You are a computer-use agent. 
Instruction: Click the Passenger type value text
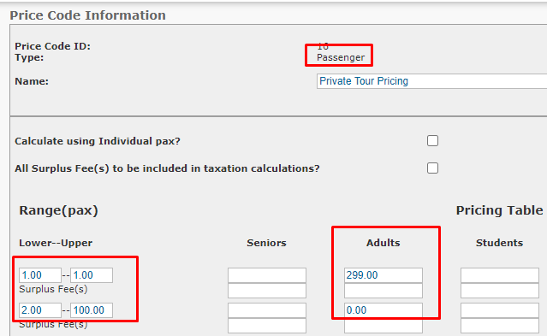(341, 57)
